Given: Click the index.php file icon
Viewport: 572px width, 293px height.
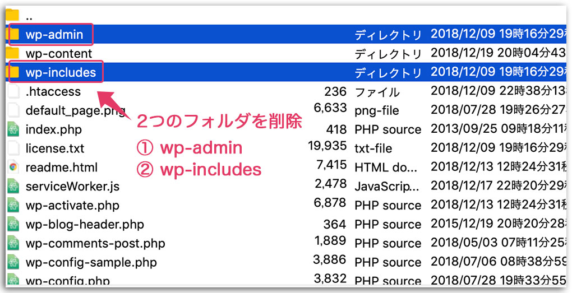Looking at the screenshot, I should point(13,129).
